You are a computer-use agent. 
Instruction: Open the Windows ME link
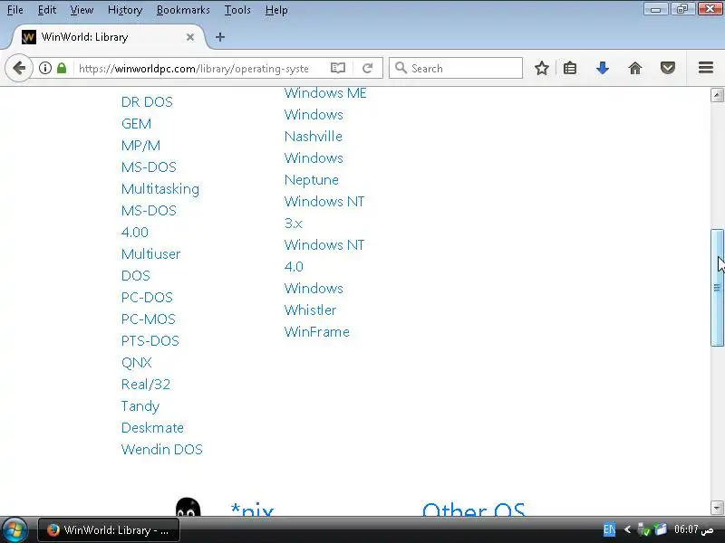point(325,93)
